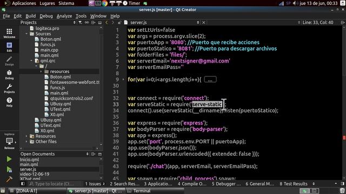This screenshot has height=194, width=346.
Task: Open the Search Results pane
Action: [x=124, y=184]
